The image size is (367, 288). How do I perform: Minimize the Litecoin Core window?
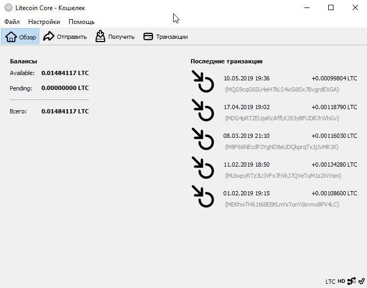(x=307, y=8)
